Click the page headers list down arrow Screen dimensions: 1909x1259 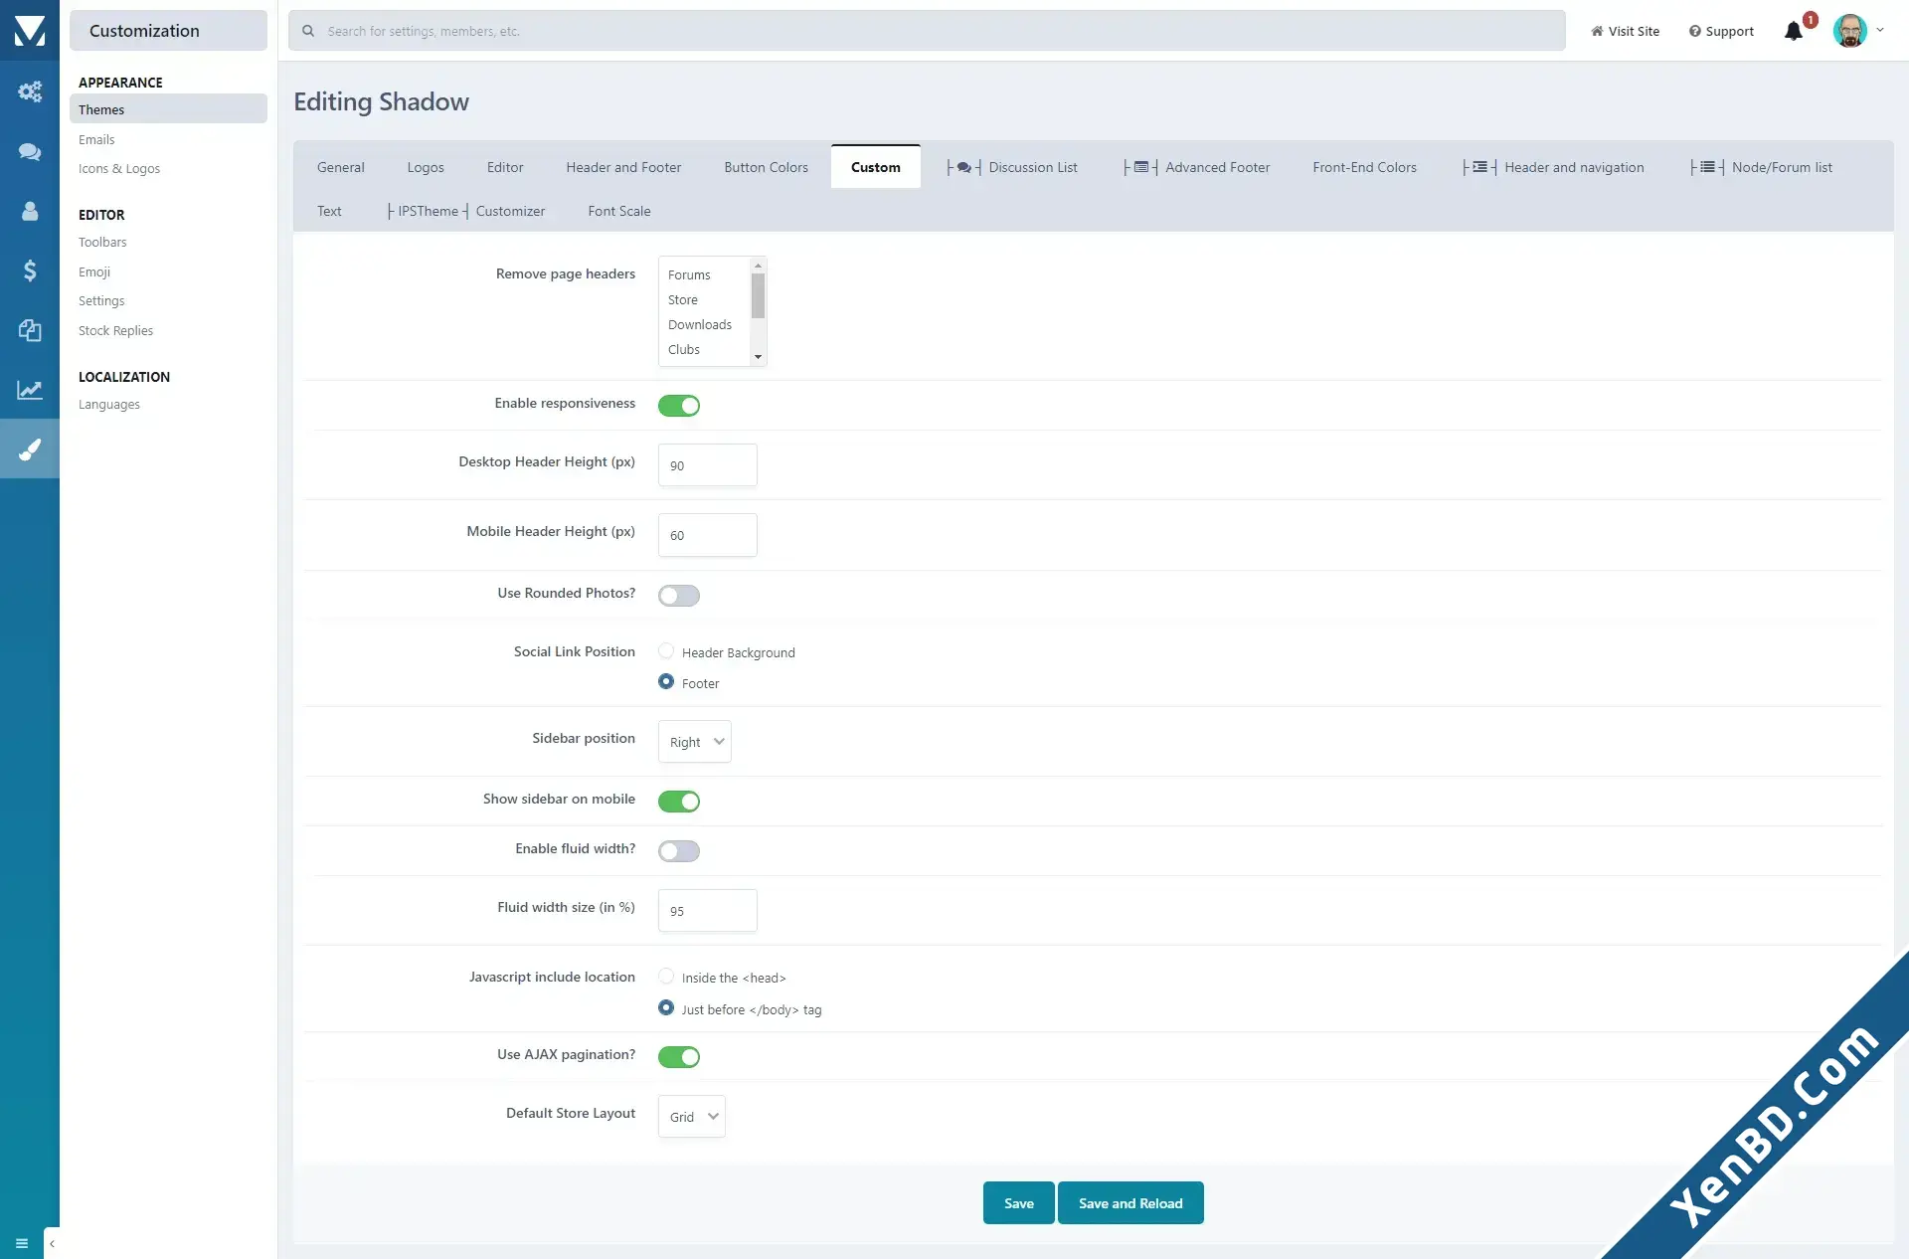point(758,357)
